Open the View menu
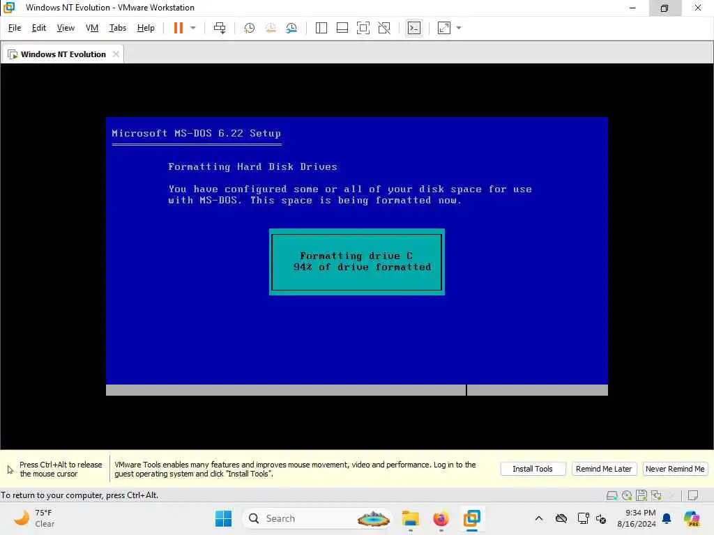 [x=66, y=28]
